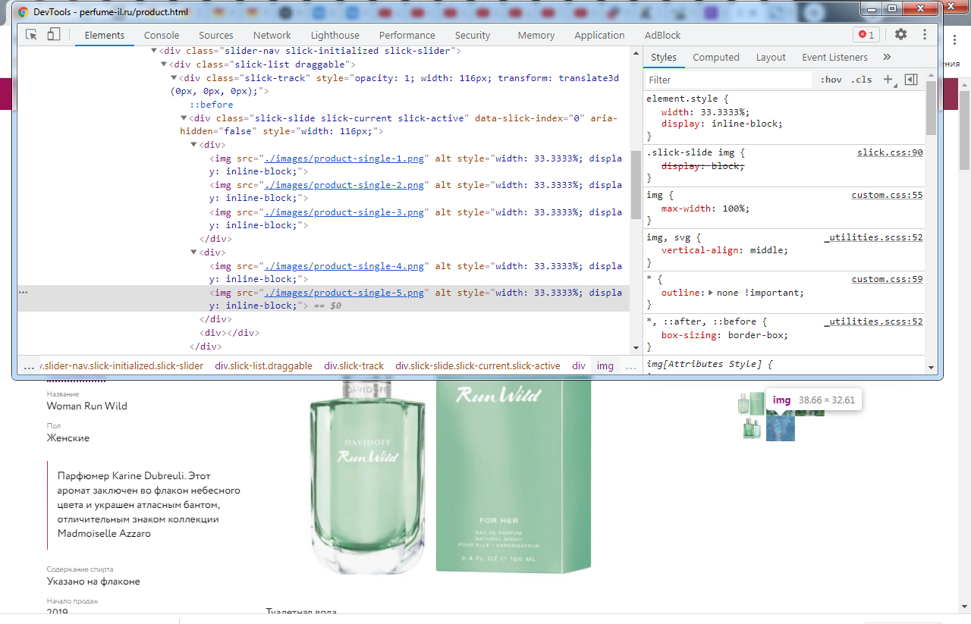Image resolution: width=971 pixels, height=624 pixels.
Task: Activate the inspect element picker icon
Action: 31,35
